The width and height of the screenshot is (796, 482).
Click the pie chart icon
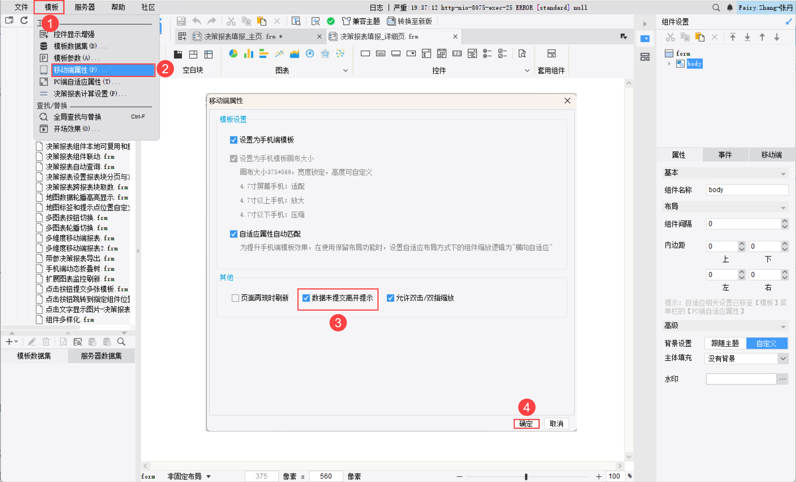[233, 54]
